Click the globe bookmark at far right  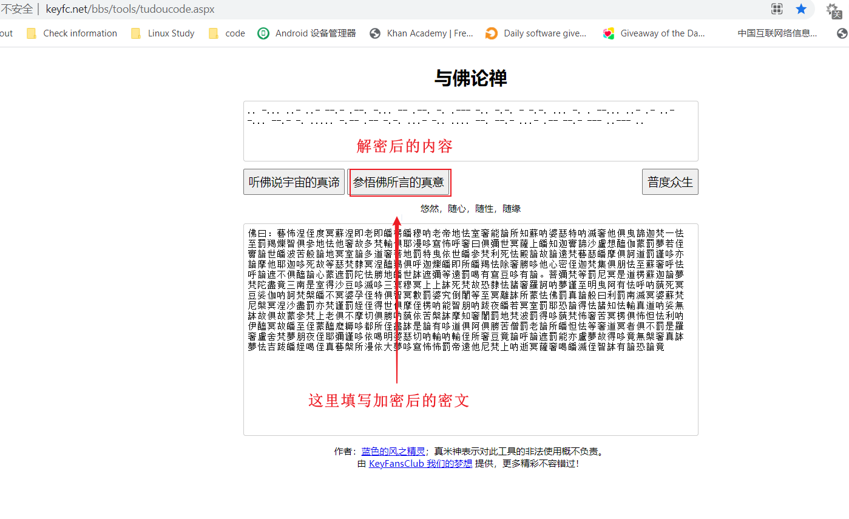(x=842, y=33)
